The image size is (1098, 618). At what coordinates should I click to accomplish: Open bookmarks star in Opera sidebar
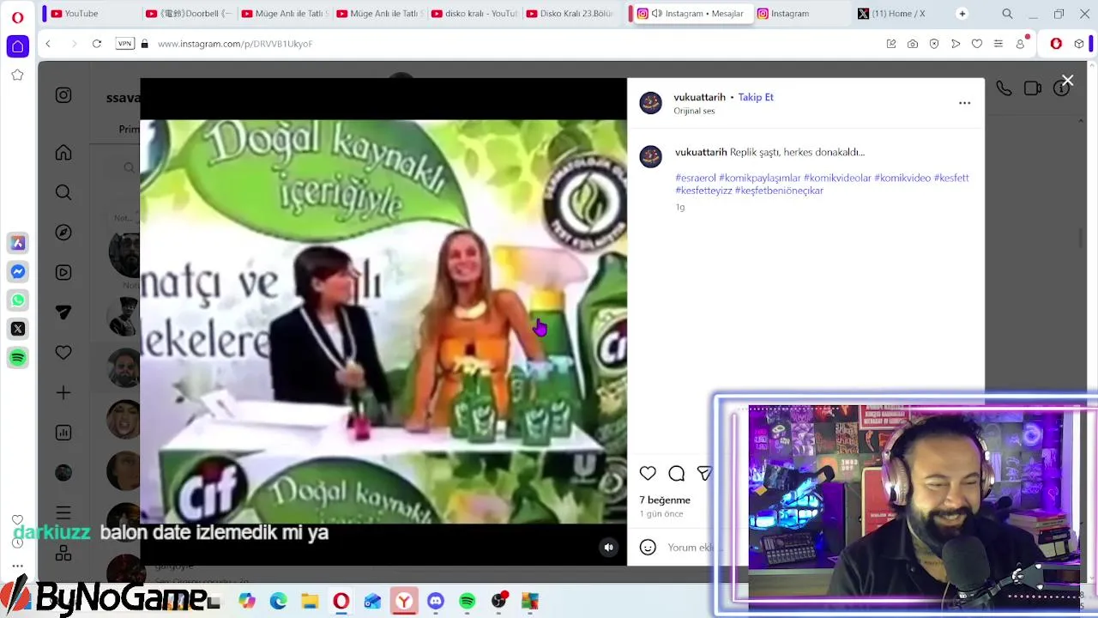pos(17,76)
